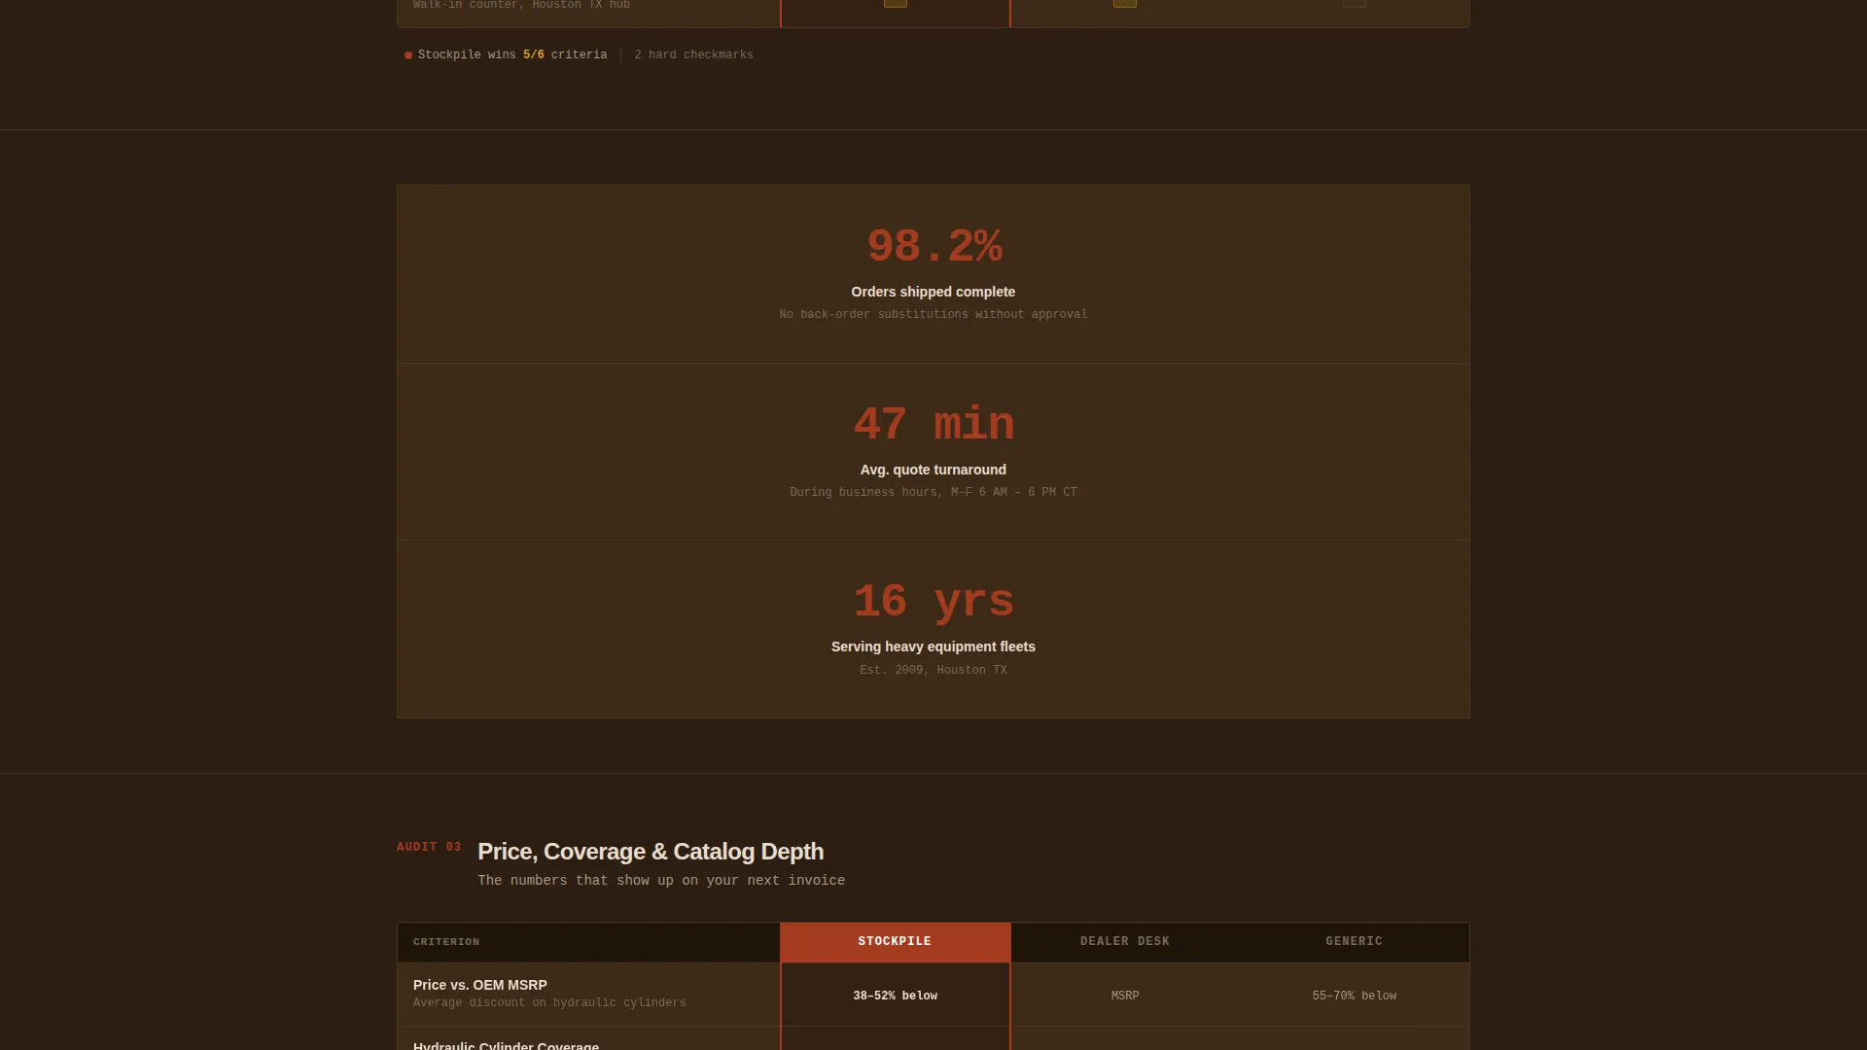This screenshot has height=1050, width=1867.
Task: Click 'Average discount on hydraulic cylinders' description
Action: pyautogui.click(x=549, y=1003)
